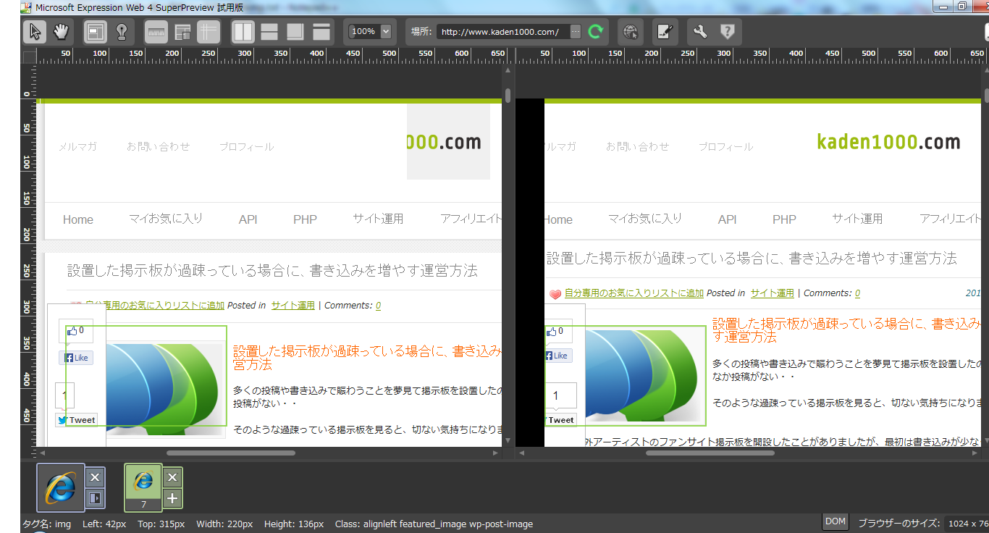Viewport: 989px width, 533px height.
Task: Choose overlay layout icon
Action: click(x=295, y=32)
